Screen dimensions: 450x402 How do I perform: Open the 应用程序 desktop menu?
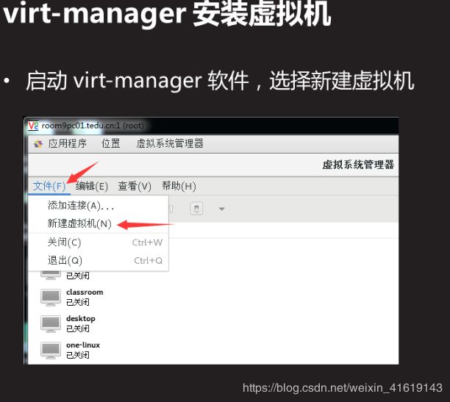pos(67,143)
